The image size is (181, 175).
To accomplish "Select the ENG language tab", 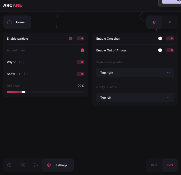I will coord(170,165).
